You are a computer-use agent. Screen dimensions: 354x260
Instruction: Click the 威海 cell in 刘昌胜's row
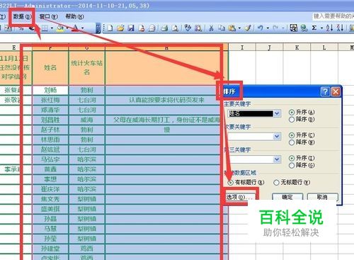86,120
